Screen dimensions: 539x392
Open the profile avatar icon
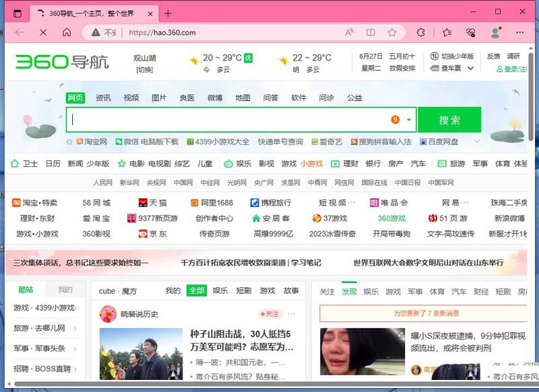point(495,32)
